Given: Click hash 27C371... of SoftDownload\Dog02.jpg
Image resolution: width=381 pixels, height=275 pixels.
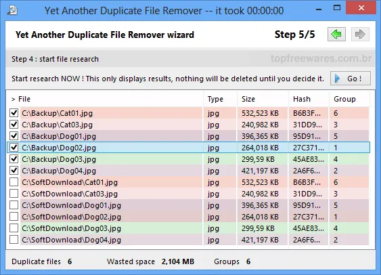Looking at the screenshot, I should [x=309, y=217].
